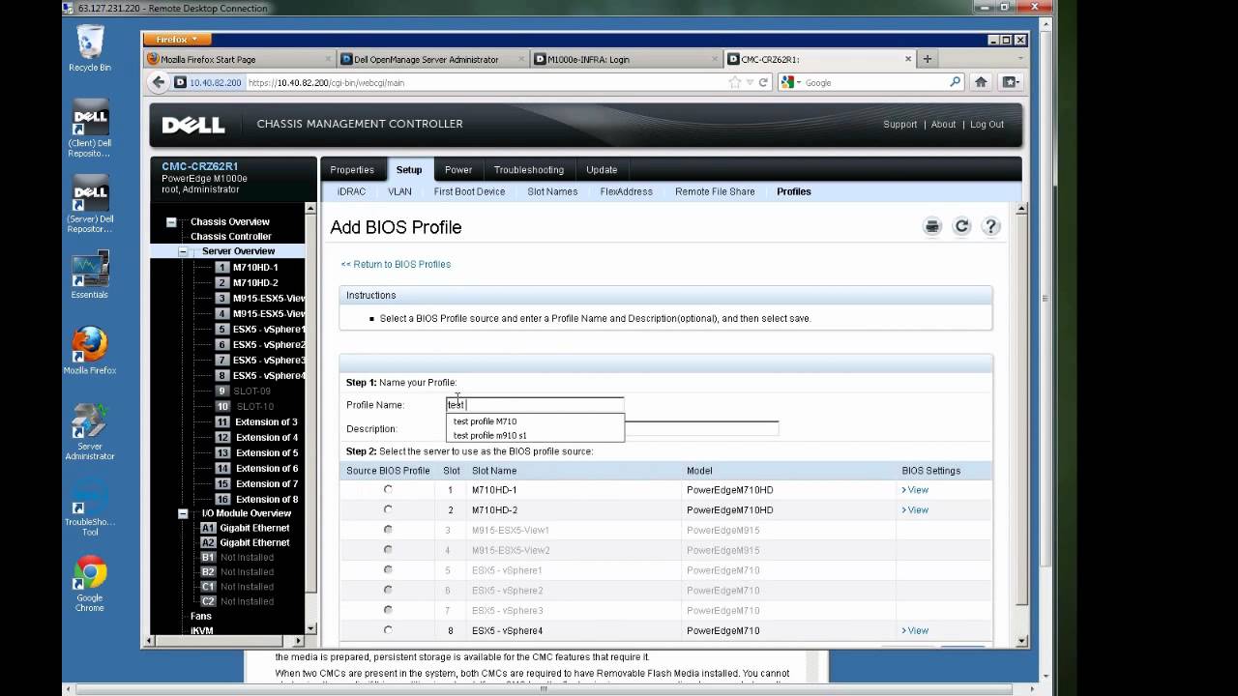Switch to Mozilla Firefox Start Page tab
The height and width of the screenshot is (696, 1238).
pos(239,59)
